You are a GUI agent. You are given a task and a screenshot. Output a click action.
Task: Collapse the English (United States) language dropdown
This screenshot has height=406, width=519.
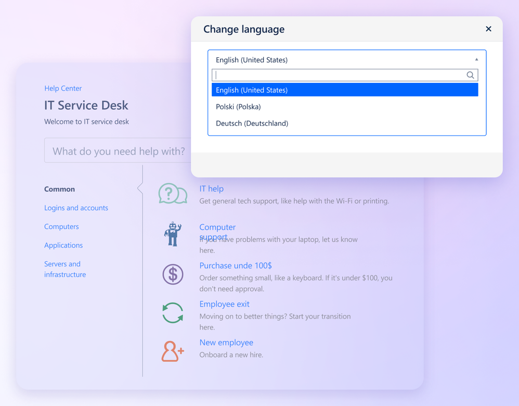click(477, 60)
